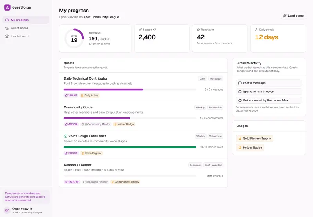313x217 pixels.
Task: Click the Reputation star icon
Action: click(x=198, y=30)
